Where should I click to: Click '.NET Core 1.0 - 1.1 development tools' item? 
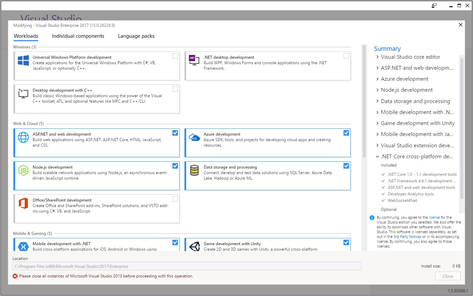[x=422, y=174]
